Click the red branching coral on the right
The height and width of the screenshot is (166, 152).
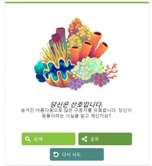[111, 71]
